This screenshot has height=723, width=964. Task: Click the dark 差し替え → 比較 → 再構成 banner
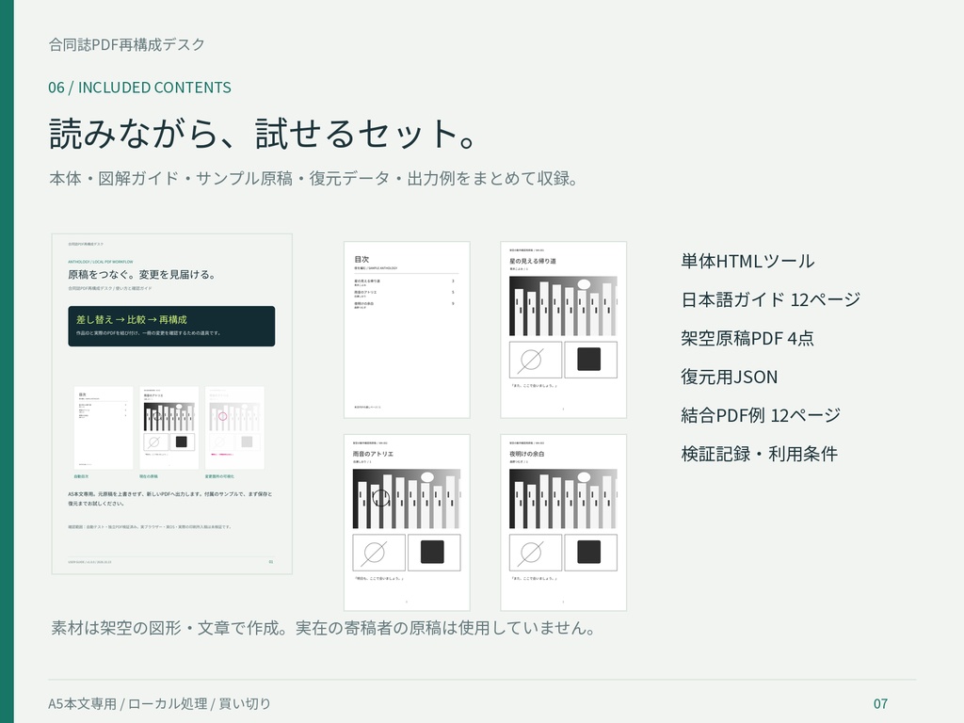pyautogui.click(x=171, y=327)
